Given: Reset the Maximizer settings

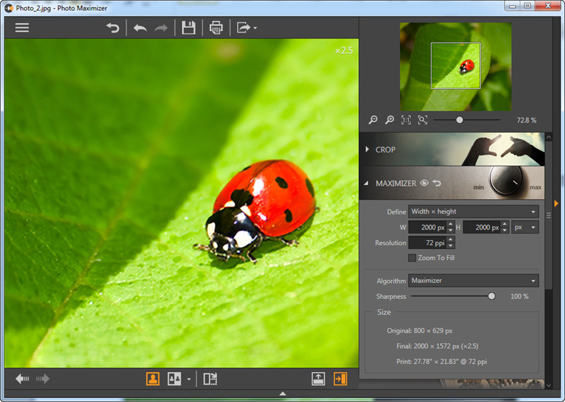Looking at the screenshot, I should pos(437,183).
